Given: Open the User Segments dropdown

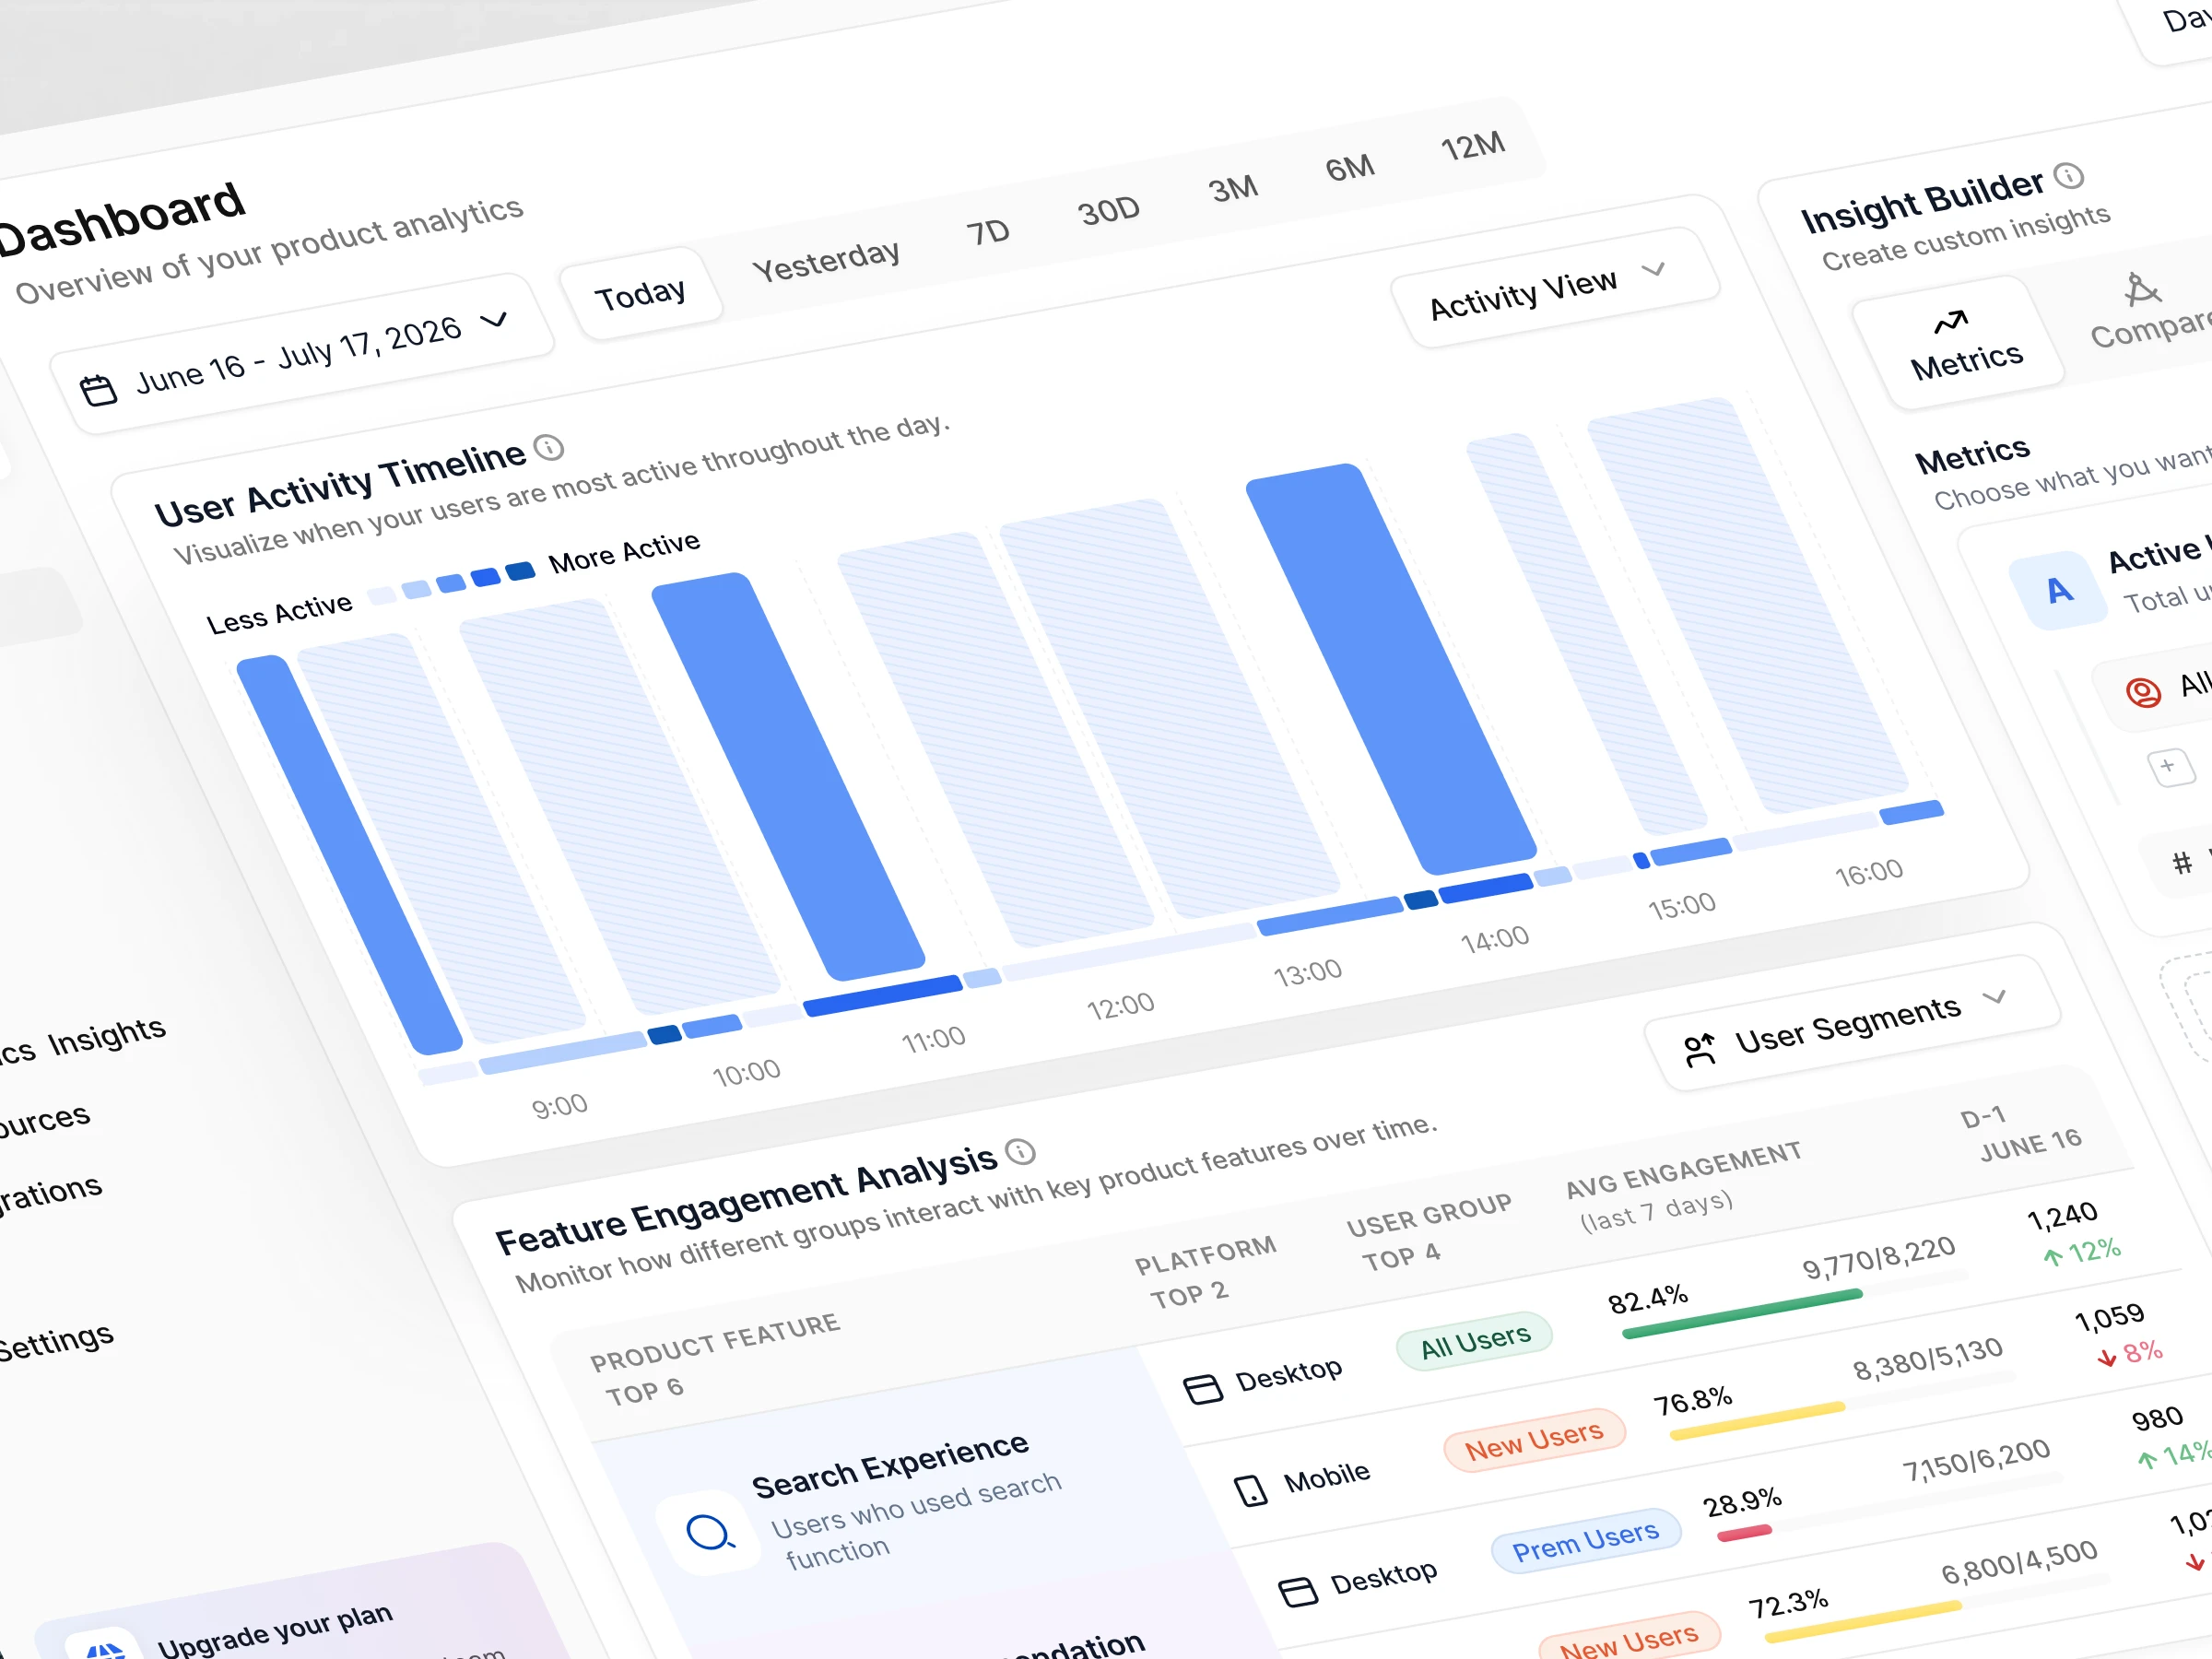Looking at the screenshot, I should (1853, 1024).
